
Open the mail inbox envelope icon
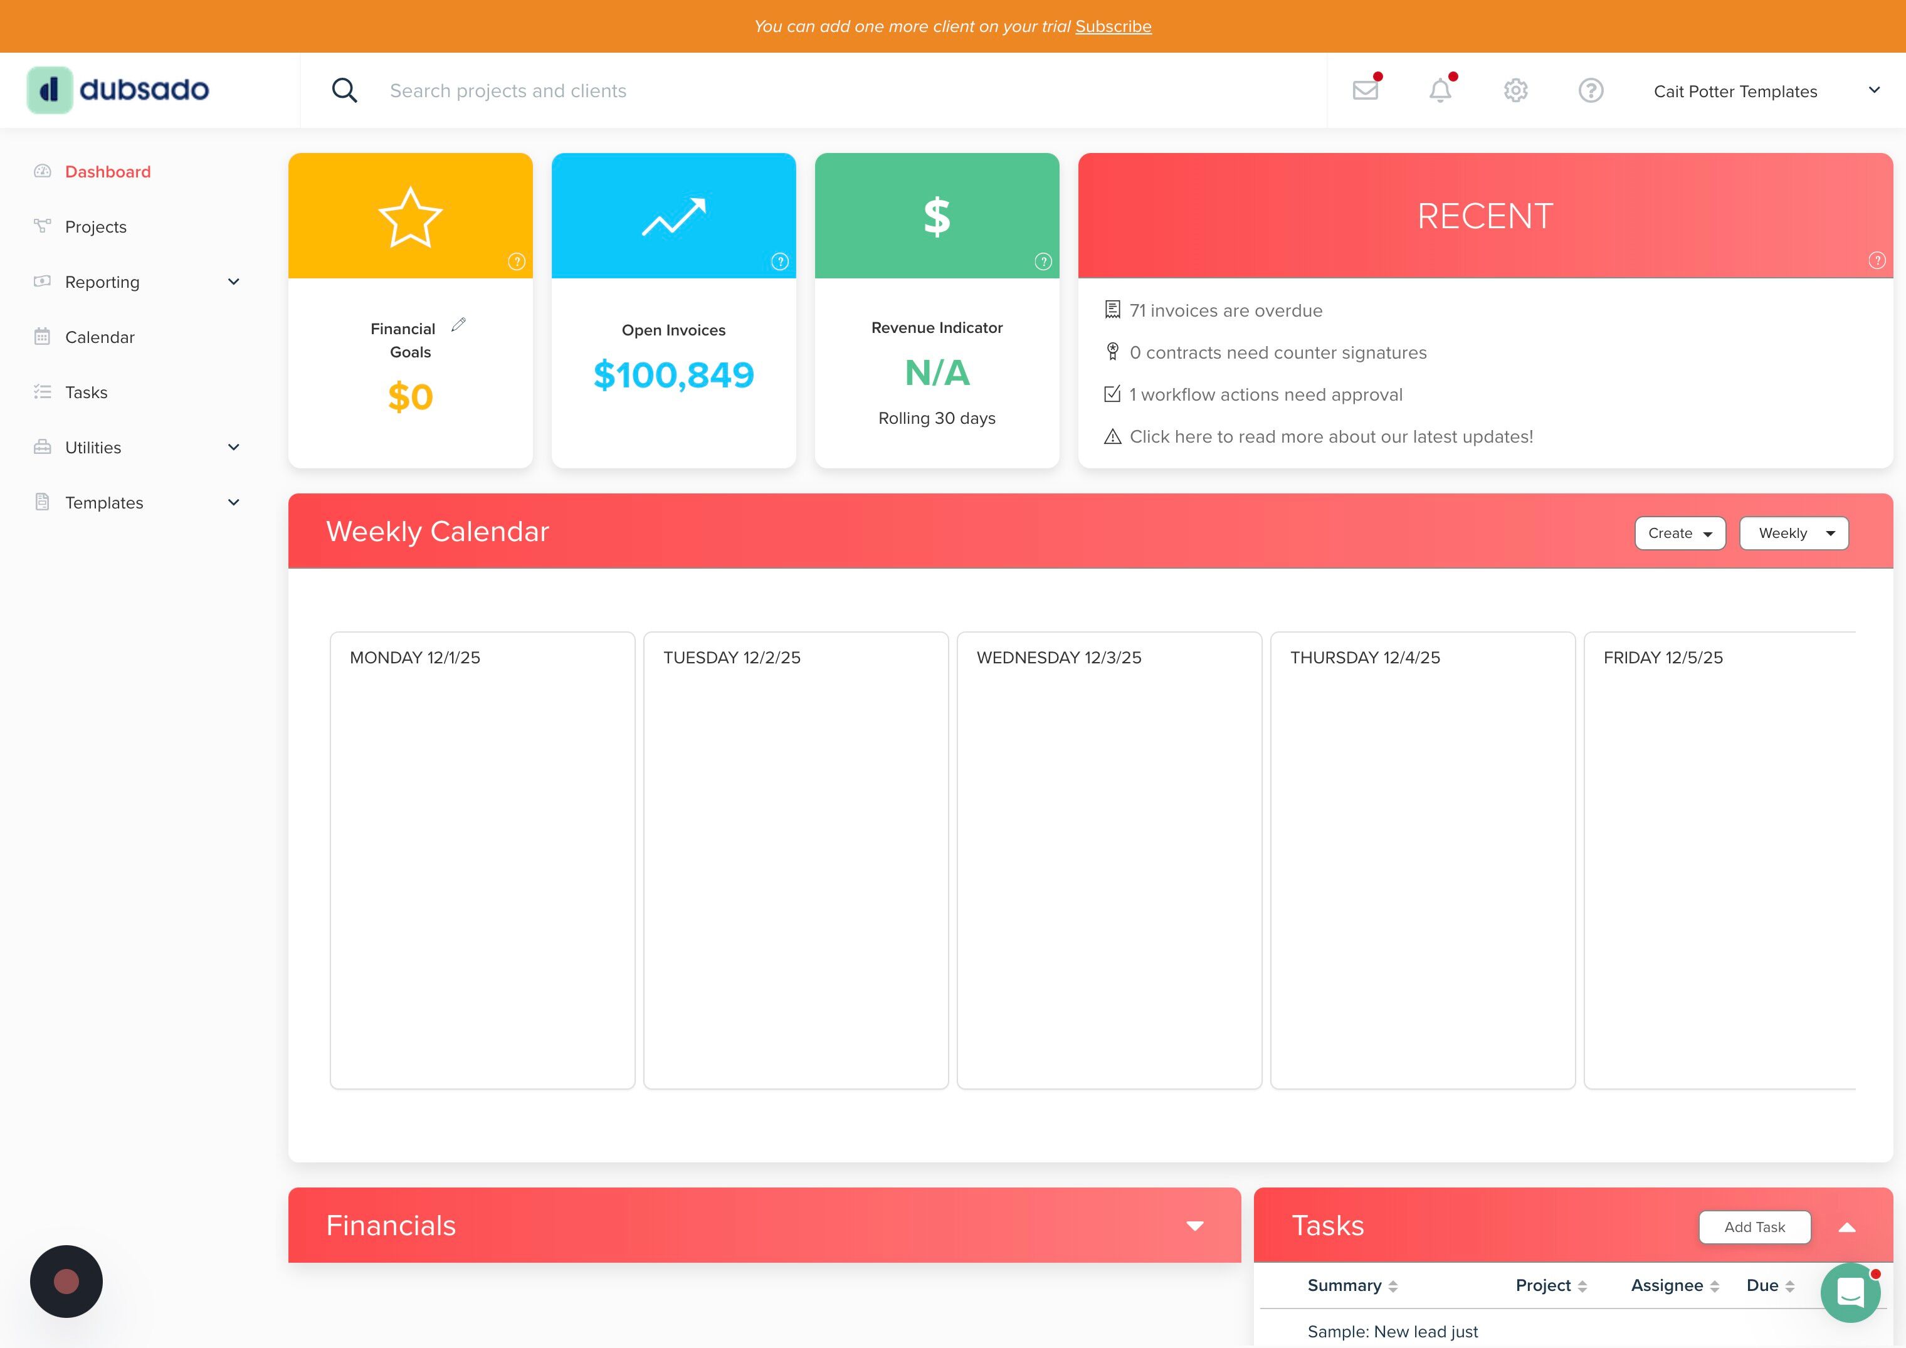click(x=1365, y=90)
